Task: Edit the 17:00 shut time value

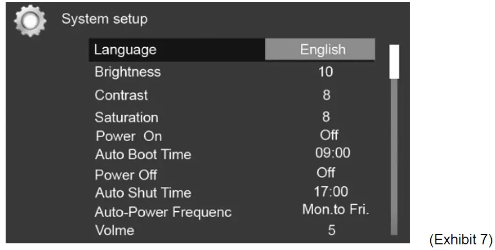Action: (x=331, y=192)
